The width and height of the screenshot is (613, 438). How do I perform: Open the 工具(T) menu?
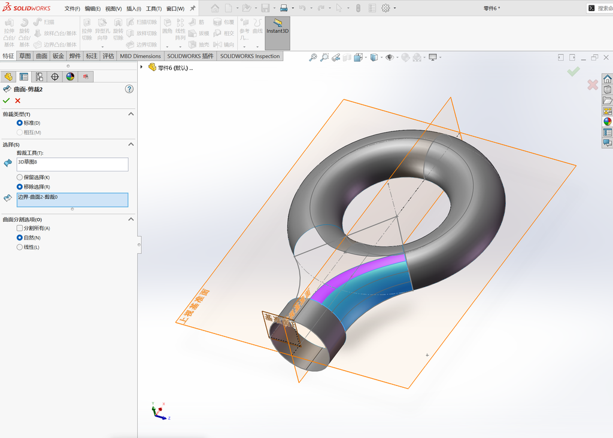tap(154, 8)
